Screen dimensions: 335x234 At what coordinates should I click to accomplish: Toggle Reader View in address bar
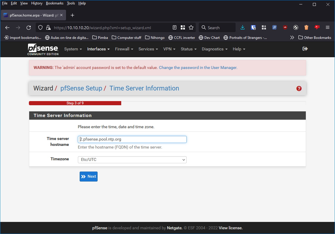(x=174, y=27)
